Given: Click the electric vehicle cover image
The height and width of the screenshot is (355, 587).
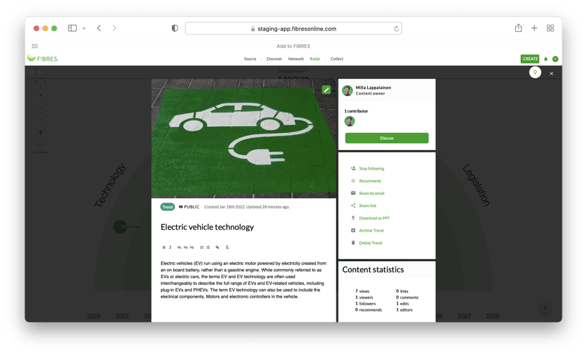Looking at the screenshot, I should [x=244, y=138].
